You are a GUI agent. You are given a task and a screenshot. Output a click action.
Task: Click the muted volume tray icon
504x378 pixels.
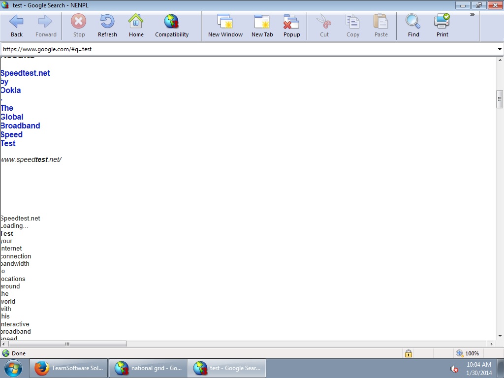tap(453, 369)
